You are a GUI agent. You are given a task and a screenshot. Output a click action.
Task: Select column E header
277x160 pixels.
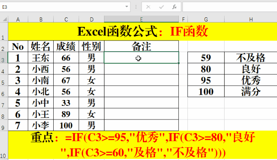point(141,19)
